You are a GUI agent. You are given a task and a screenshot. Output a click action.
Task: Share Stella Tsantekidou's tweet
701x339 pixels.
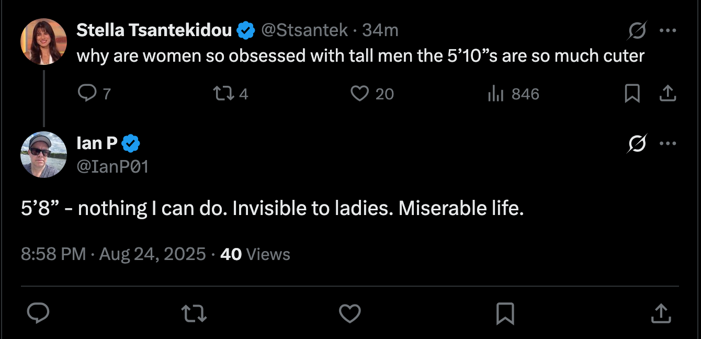coord(666,94)
